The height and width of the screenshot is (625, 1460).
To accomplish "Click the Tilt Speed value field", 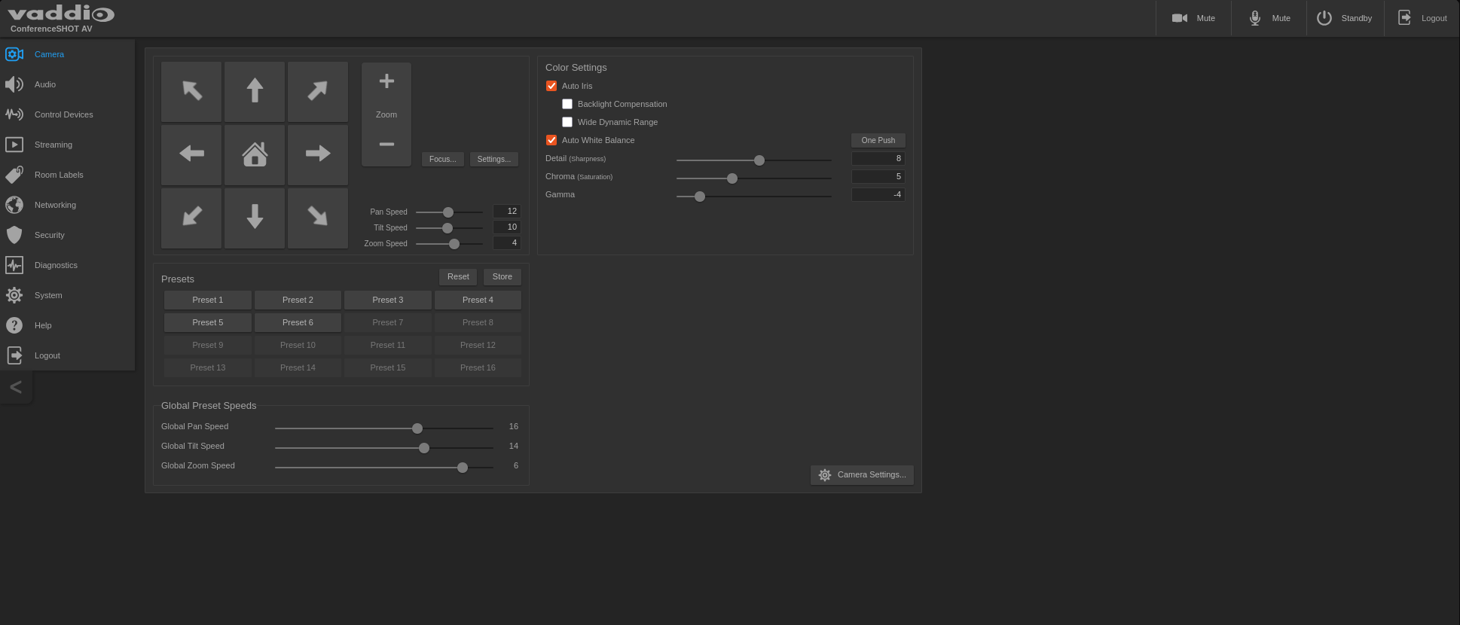I will (x=507, y=227).
